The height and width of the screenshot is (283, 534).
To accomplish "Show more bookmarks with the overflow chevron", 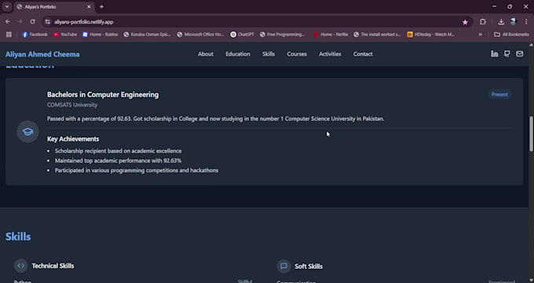I will click(x=480, y=34).
